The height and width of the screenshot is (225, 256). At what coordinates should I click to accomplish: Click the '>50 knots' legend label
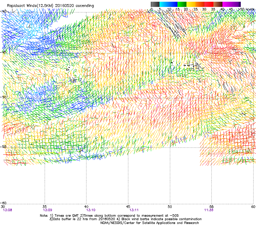pyautogui.click(x=246, y=9)
